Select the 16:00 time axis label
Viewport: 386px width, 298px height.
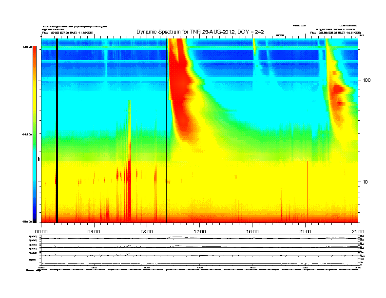[x=252, y=232]
